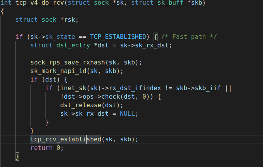Image resolution: width=263 pixels, height=167 pixels.
Task: Click the Fast path comment
Action: (189, 37)
